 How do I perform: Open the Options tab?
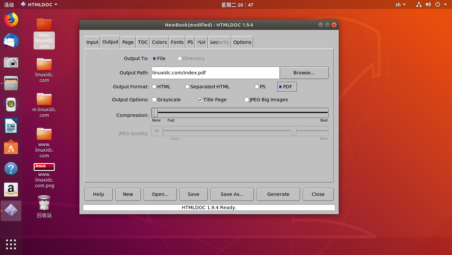pyautogui.click(x=242, y=42)
